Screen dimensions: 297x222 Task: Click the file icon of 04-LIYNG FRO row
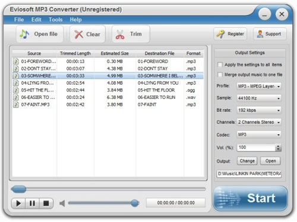(x=16, y=83)
